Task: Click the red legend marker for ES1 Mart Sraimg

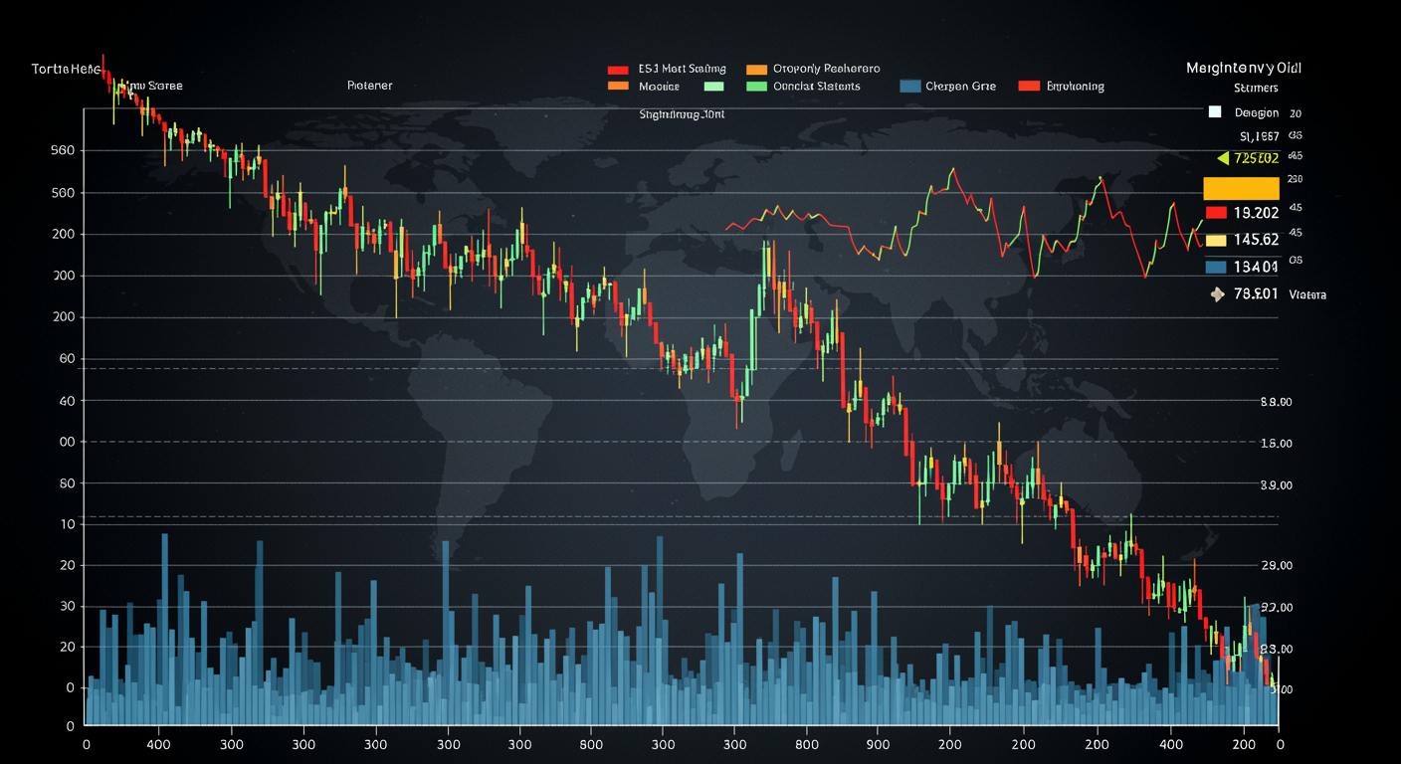Action: coord(618,70)
